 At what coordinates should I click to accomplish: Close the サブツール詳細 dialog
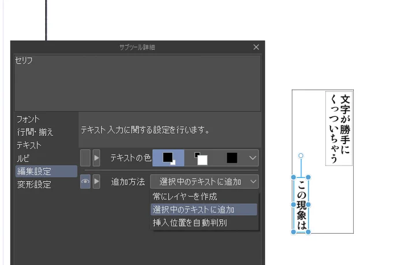pos(256,47)
